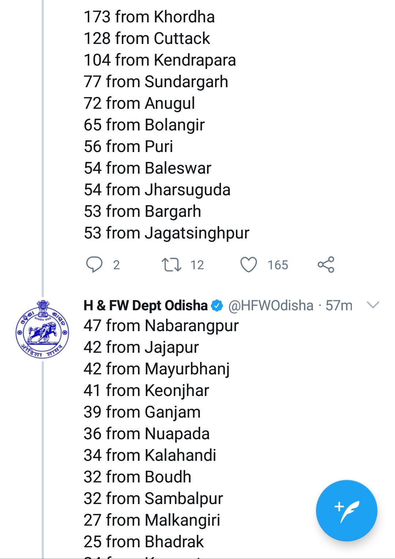This screenshot has width=395, height=559.
Task: Open the tweet at "173 from Khordha"
Action: [149, 17]
